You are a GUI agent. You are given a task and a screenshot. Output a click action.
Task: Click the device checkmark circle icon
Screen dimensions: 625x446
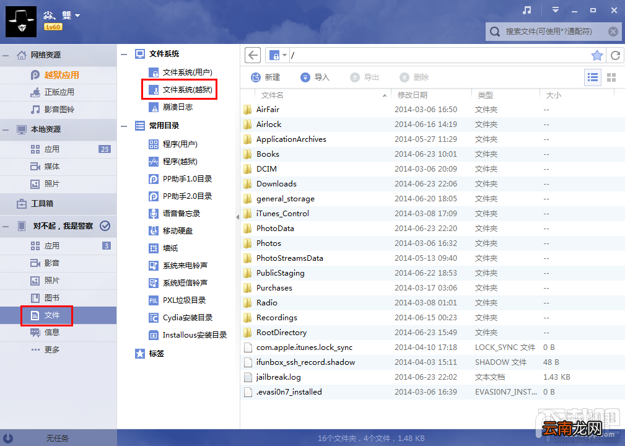coord(105,226)
